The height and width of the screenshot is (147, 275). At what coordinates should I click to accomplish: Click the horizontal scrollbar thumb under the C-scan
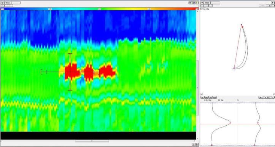point(92,141)
